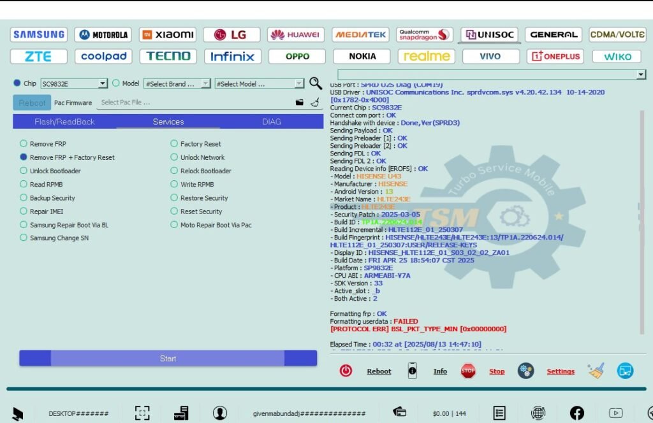The height and width of the screenshot is (423, 653).
Task: Click the red power Reboot icon
Action: click(x=346, y=371)
